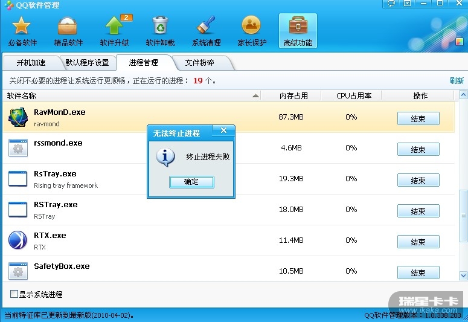Select RTX.exe process name

(x=50, y=236)
